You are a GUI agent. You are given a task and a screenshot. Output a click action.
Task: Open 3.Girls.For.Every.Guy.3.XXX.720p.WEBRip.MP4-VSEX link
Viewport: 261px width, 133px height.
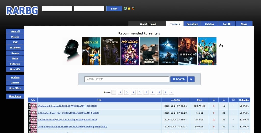point(68,120)
